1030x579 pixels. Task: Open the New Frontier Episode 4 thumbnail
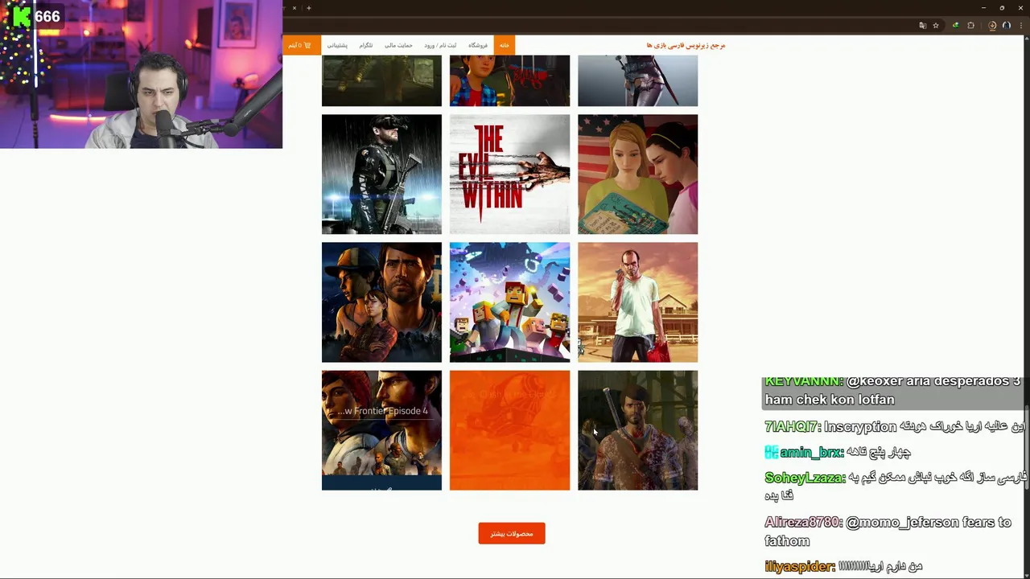[x=381, y=430]
